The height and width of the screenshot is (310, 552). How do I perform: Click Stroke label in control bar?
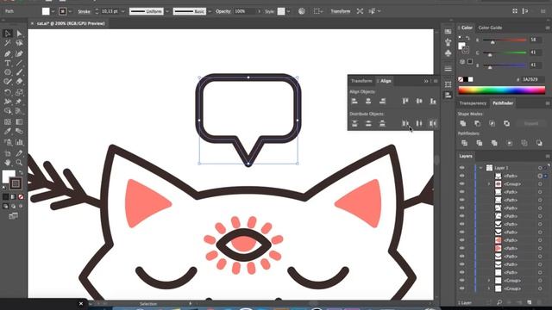(84, 11)
